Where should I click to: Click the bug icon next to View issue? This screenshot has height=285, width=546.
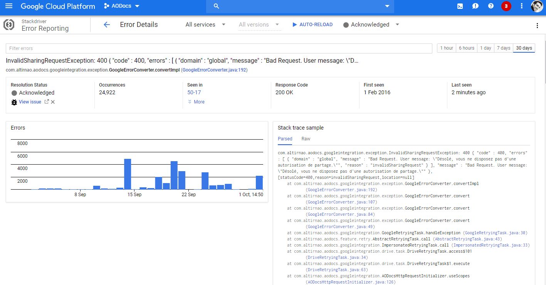(x=14, y=102)
